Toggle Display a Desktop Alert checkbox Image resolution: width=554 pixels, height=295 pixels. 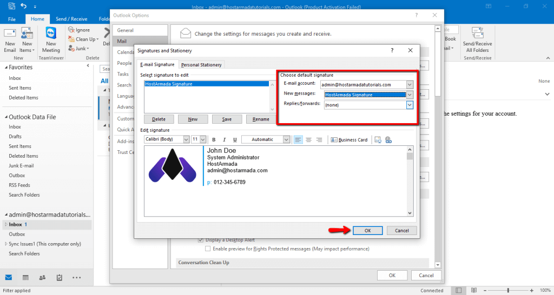201,240
